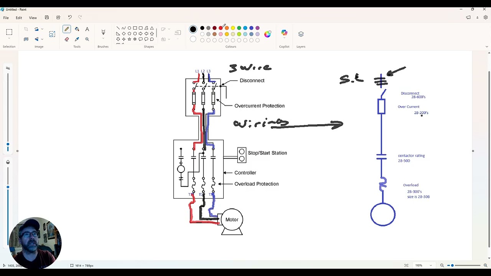Select the Eraser tool
This screenshot has height=276, width=491.
coord(67,39)
